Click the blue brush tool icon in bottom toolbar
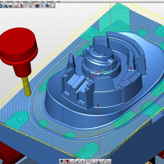Viewport: 164px width, 164px height. (x=77, y=161)
